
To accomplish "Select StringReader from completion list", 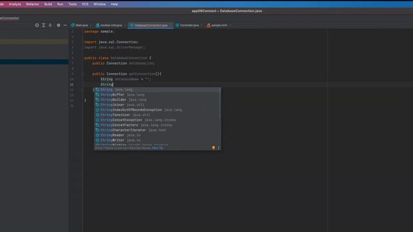I will tap(157, 135).
